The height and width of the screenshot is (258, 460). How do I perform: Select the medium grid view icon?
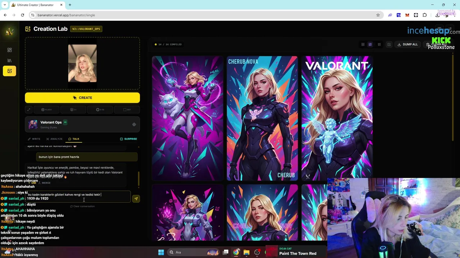point(370,44)
